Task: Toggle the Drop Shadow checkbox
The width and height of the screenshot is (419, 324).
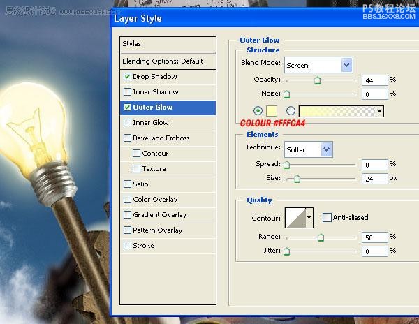Action: pyautogui.click(x=128, y=77)
